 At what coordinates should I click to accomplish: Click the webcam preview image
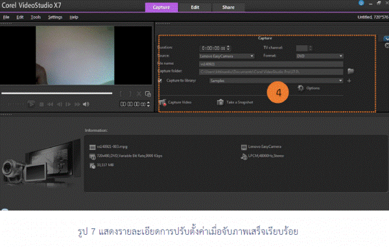coord(75,56)
